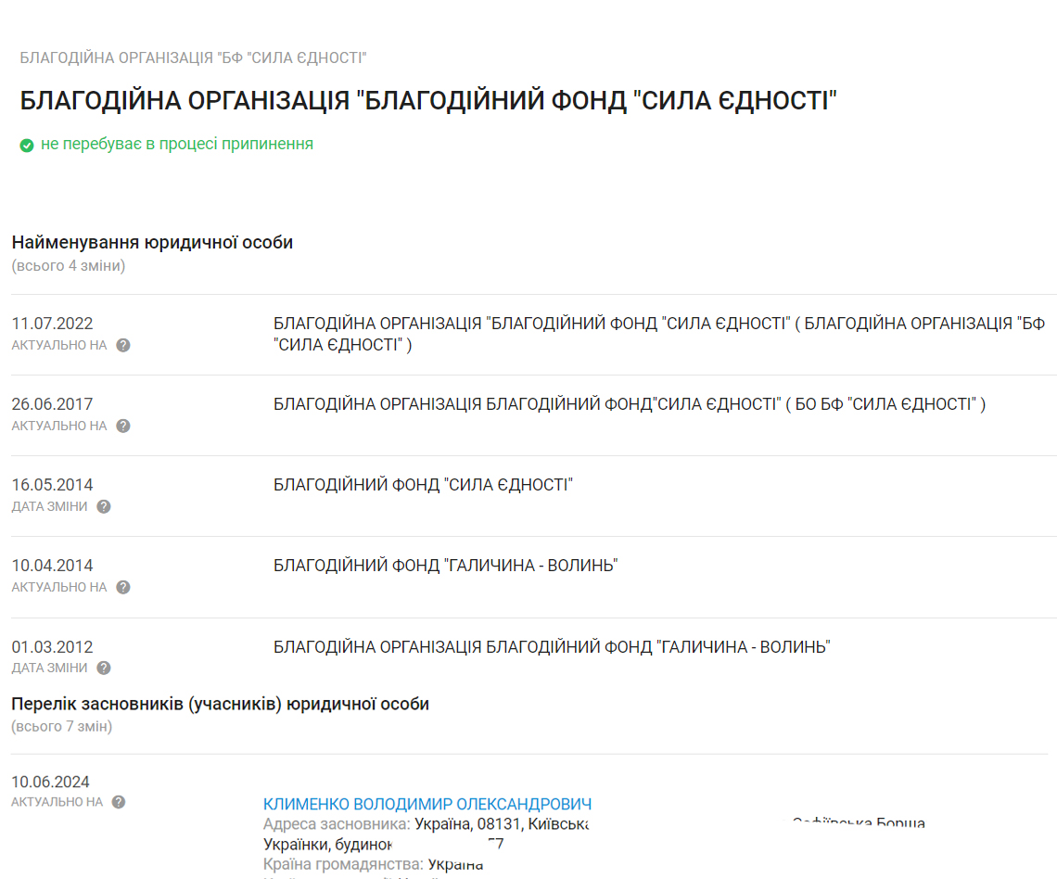
Task: Select the 'Перелік засновників (учасників)' section heading
Action: [x=220, y=704]
